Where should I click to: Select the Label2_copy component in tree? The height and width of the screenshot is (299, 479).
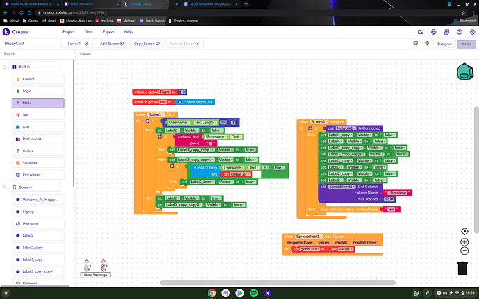[38, 248]
